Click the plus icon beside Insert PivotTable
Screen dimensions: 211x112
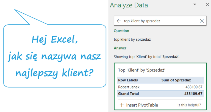coord(121,105)
